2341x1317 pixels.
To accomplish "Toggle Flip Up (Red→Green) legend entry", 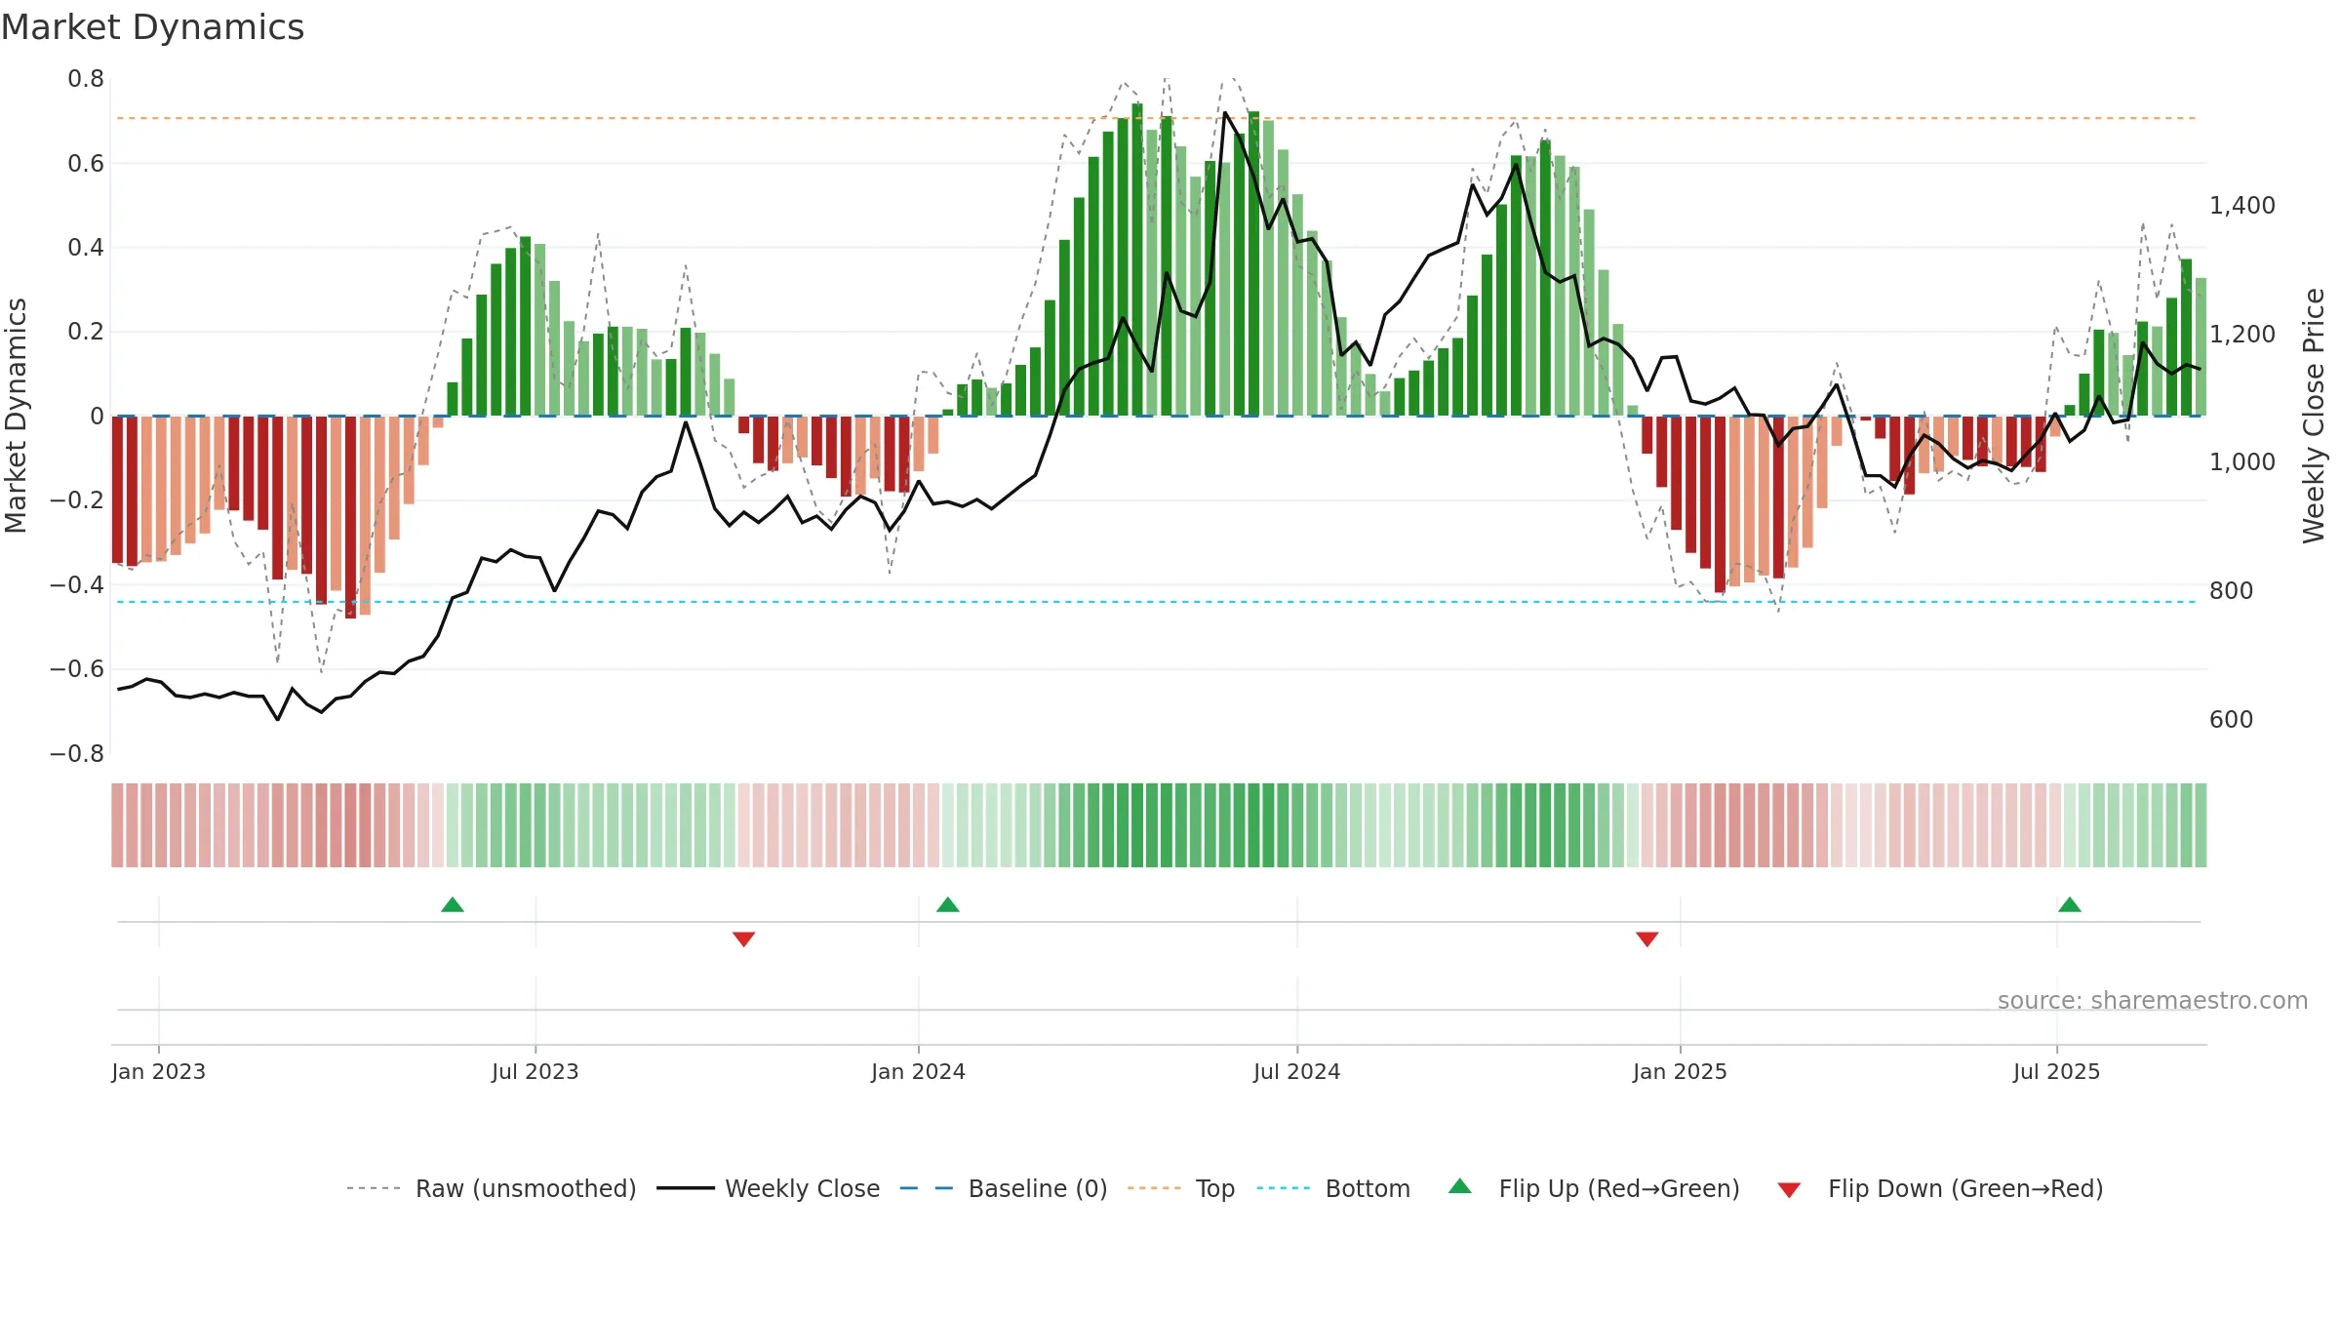I will [x=1594, y=1188].
